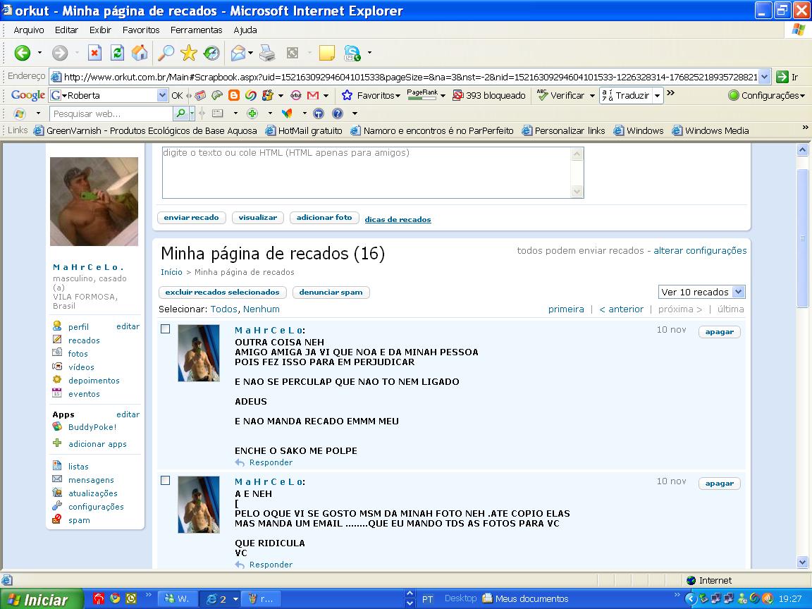The image size is (812, 609).
Task: Open the Google search box dropdown
Action: [163, 95]
